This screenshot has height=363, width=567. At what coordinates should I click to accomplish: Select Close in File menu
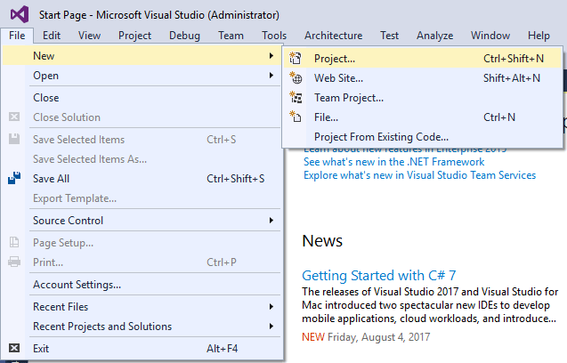click(x=142, y=97)
